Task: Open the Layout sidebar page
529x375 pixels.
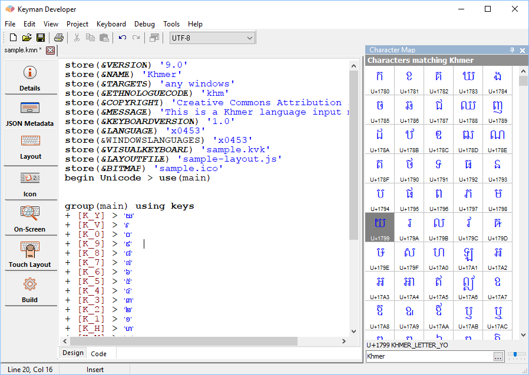Action: click(x=30, y=148)
